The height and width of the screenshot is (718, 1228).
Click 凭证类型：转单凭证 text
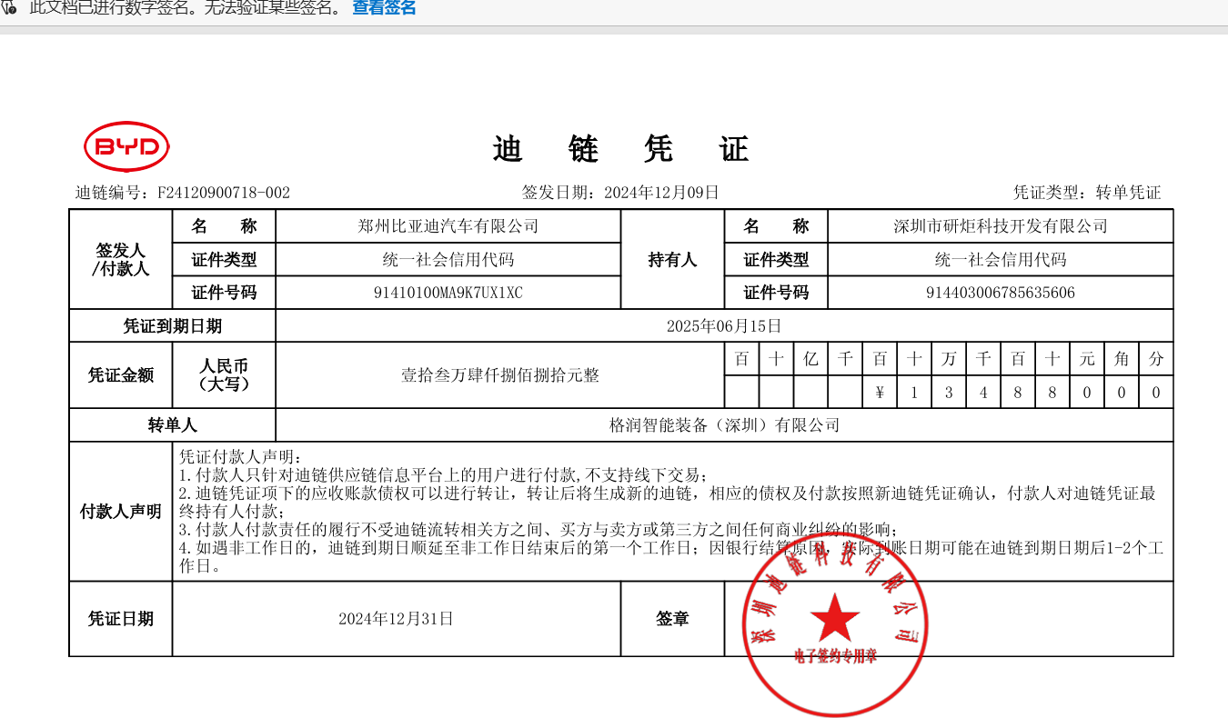[1087, 193]
